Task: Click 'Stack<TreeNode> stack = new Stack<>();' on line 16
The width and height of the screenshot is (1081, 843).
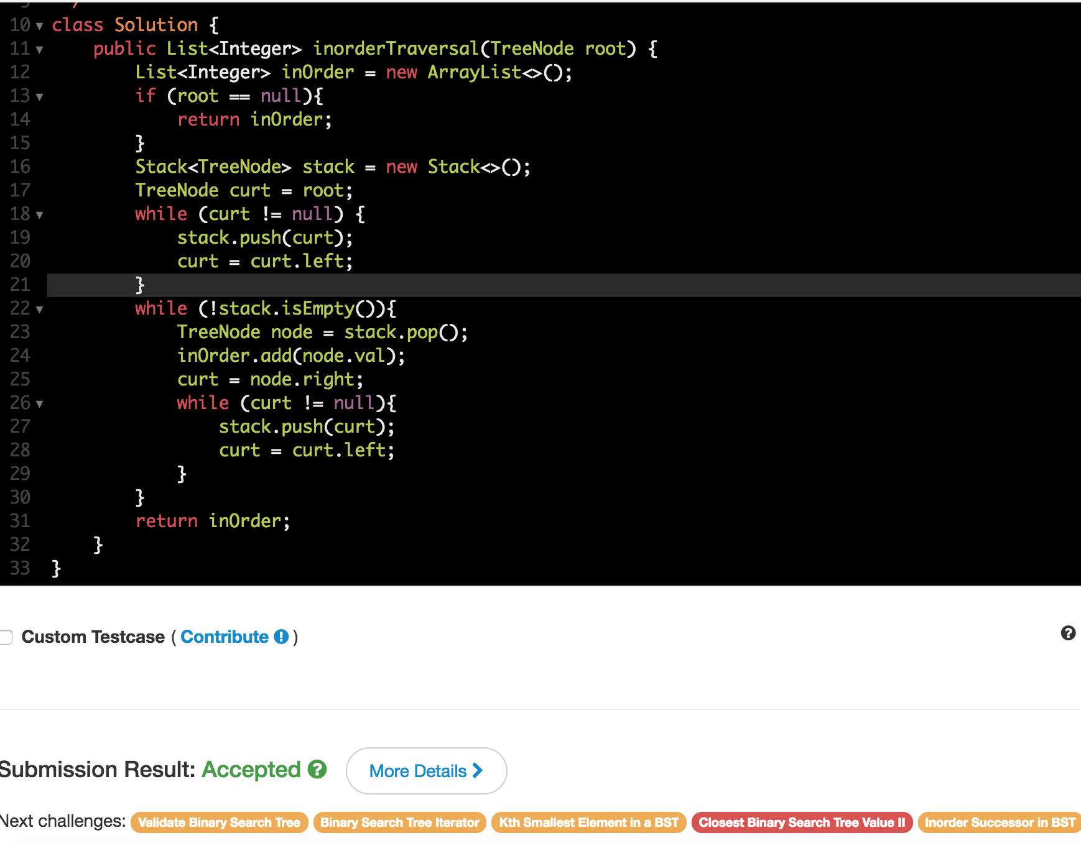Action: [333, 167]
